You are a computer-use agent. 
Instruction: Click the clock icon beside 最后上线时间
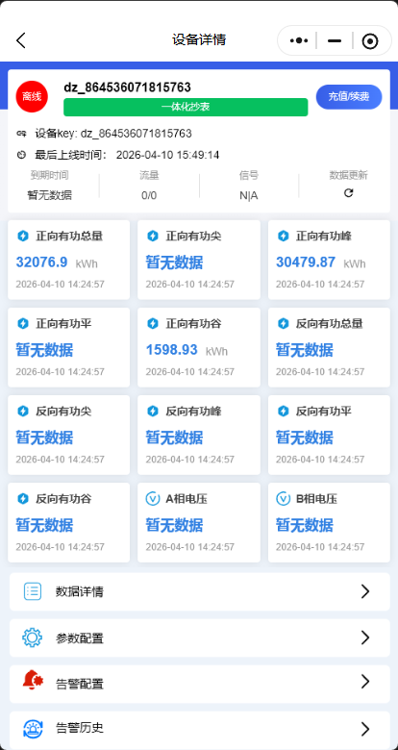(x=21, y=155)
